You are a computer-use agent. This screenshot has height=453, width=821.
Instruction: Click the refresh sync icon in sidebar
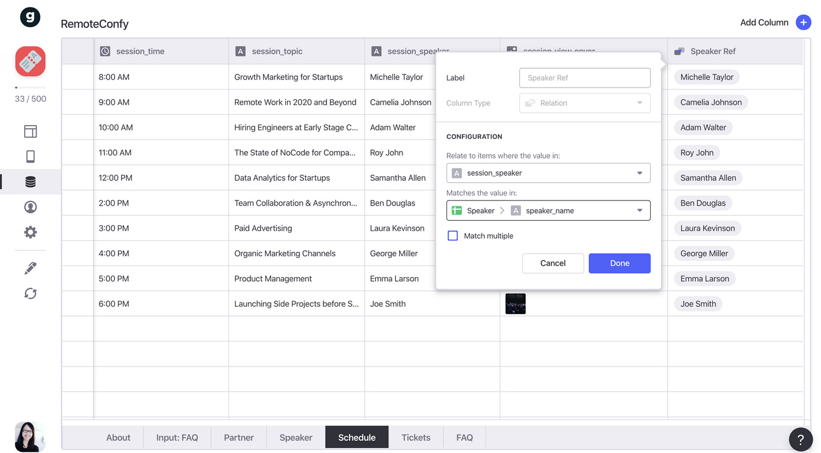point(30,294)
